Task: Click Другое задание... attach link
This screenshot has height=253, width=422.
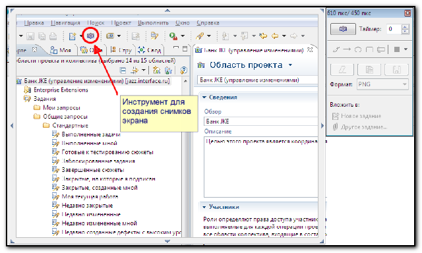Action: pos(360,127)
